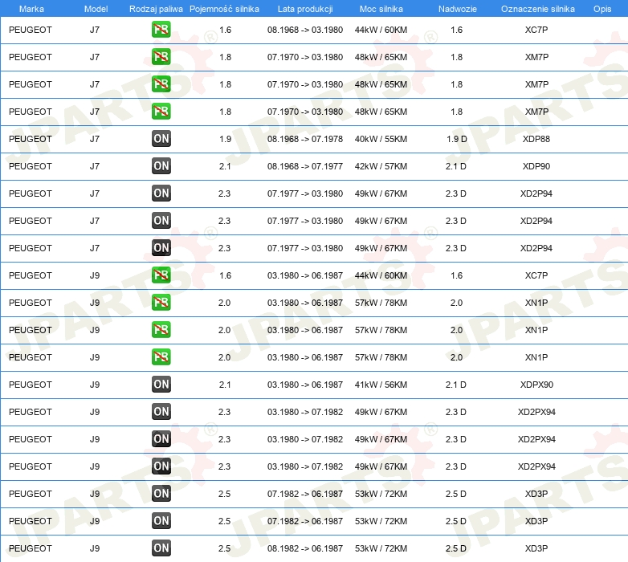Image resolution: width=628 pixels, height=562 pixels.
Task: Click the petrol fuel icon in the J9 XC7P row
Action: [161, 275]
